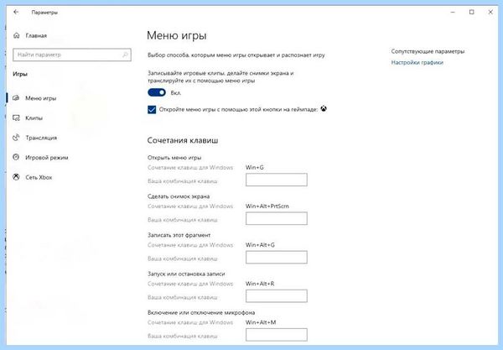
Task: Click the Сделать снимок экрана label
Action: tap(179, 196)
